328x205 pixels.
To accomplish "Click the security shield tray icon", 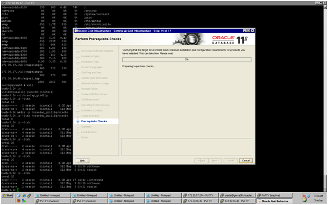I will (x=304, y=200).
